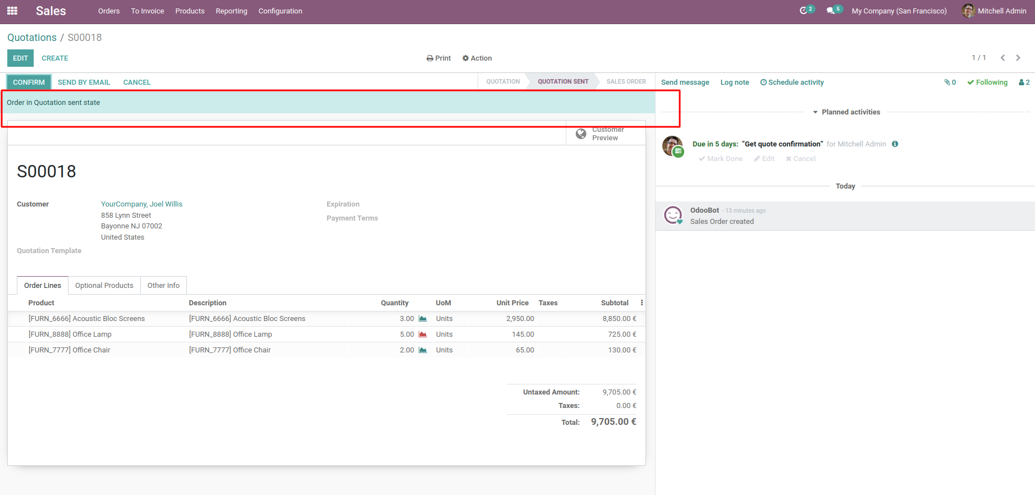Open the activities clock icon in navbar
The height and width of the screenshot is (495, 1035).
(x=804, y=11)
